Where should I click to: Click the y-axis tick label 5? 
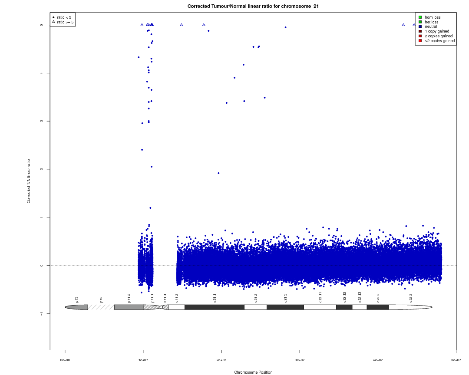tap(42, 25)
